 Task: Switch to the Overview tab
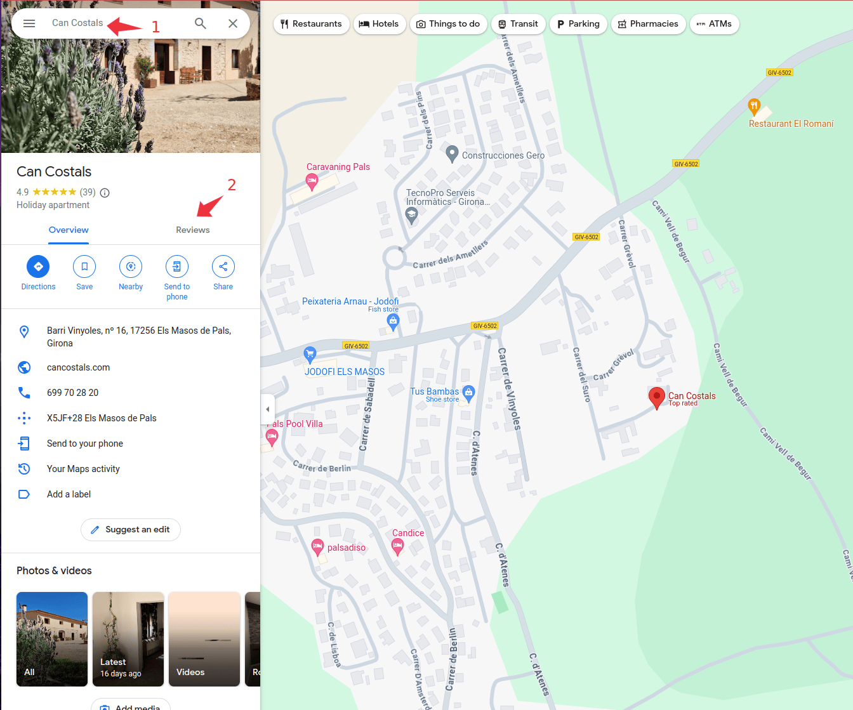(x=69, y=230)
